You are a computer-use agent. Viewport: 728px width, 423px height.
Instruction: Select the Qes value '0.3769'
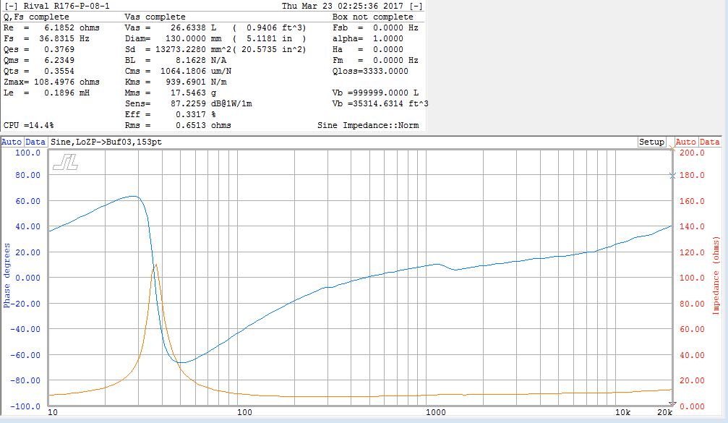click(59, 49)
